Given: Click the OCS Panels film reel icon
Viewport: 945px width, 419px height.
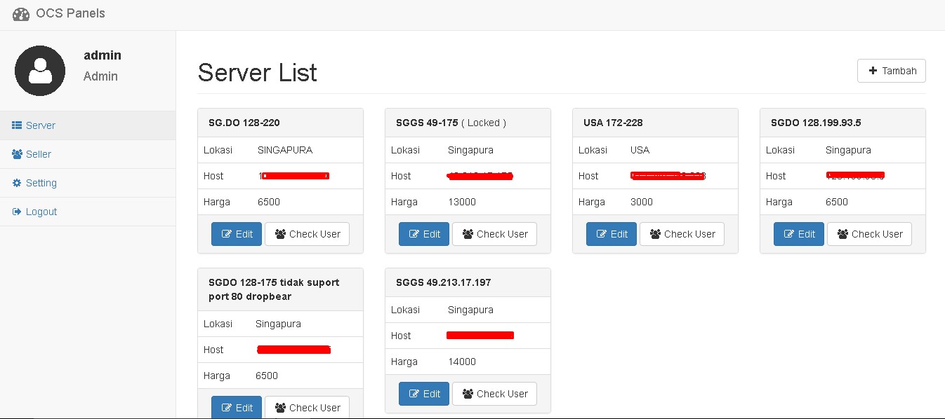Looking at the screenshot, I should pos(20,13).
